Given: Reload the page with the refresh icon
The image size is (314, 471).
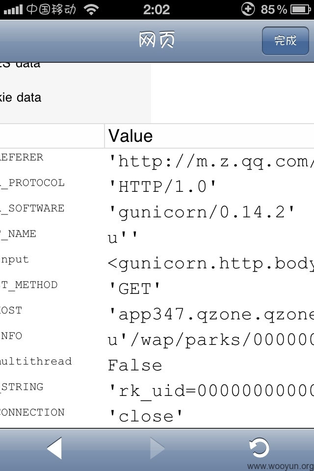Looking at the screenshot, I should 259,447.
